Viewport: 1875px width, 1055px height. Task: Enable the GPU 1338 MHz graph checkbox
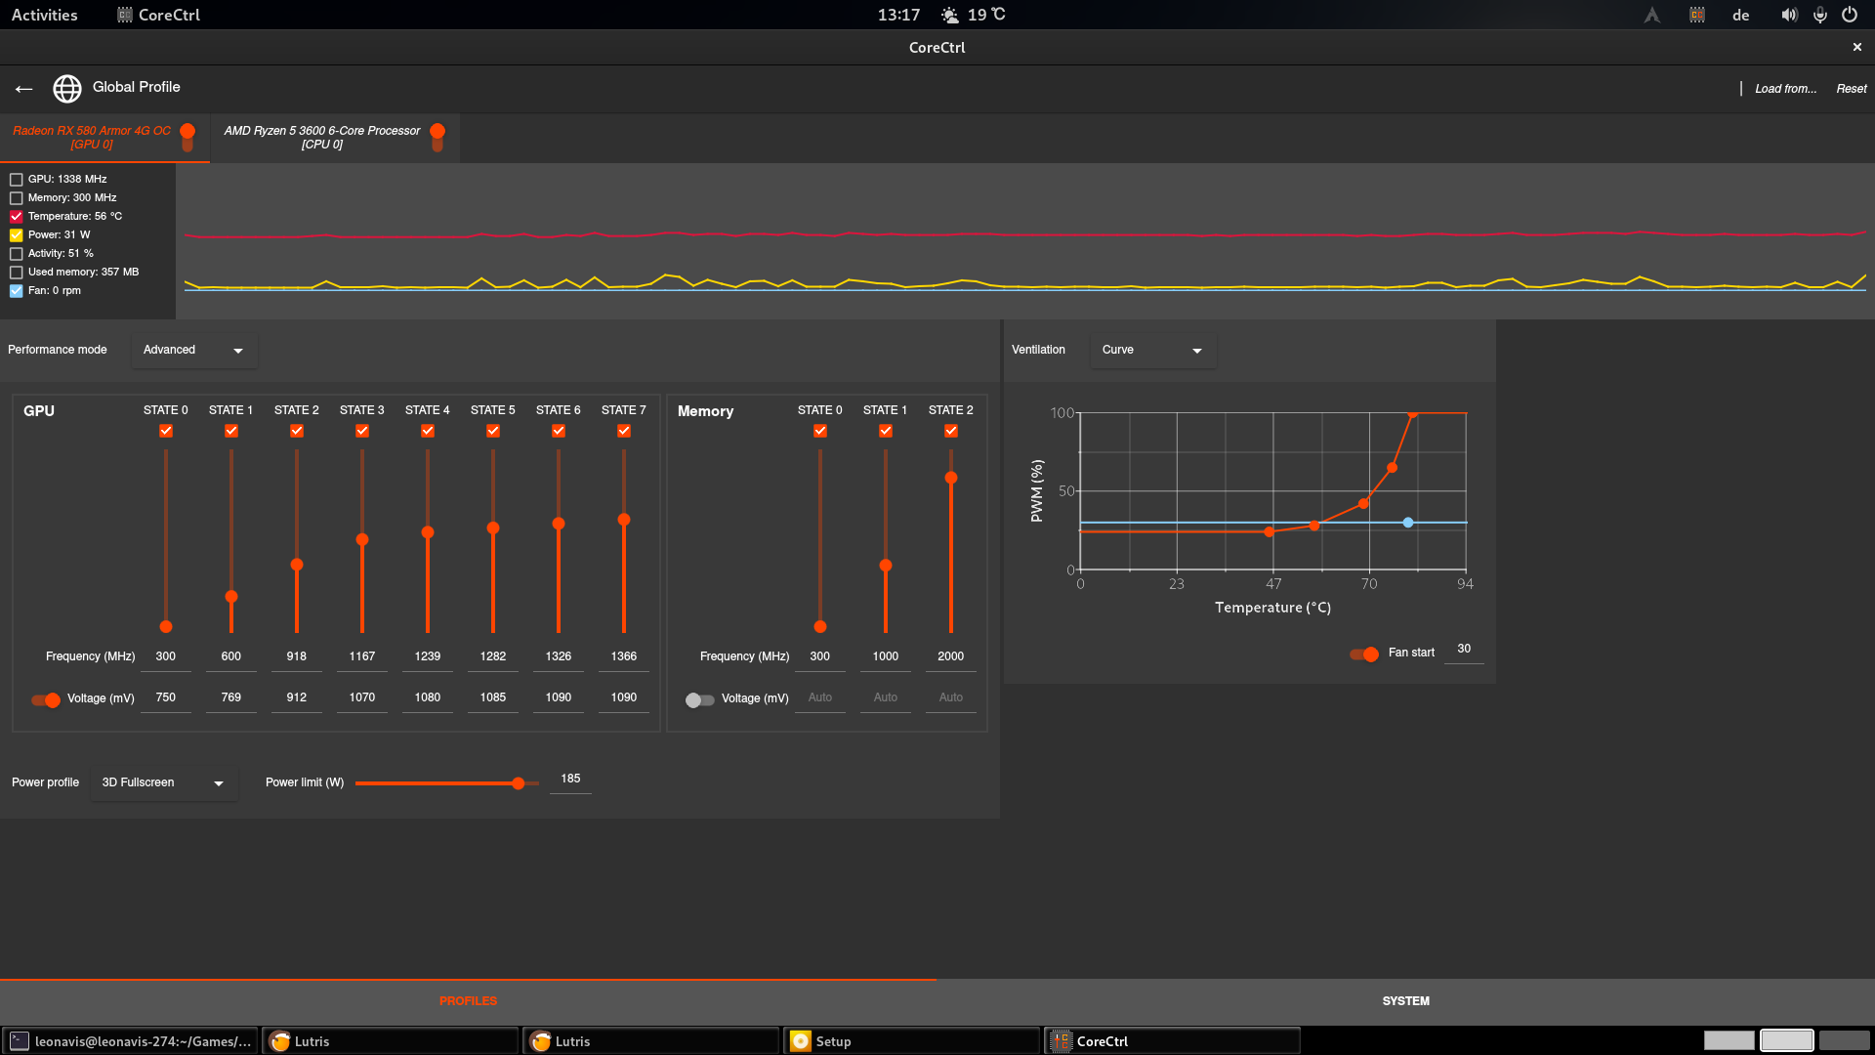[17, 180]
